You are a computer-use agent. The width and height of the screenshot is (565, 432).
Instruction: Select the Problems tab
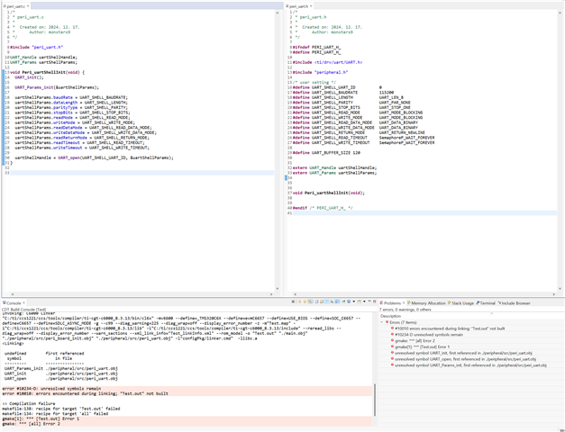[390, 303]
